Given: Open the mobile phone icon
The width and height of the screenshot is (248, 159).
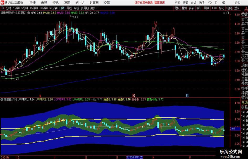Looking at the screenshot, I should pyautogui.click(x=216, y=3).
